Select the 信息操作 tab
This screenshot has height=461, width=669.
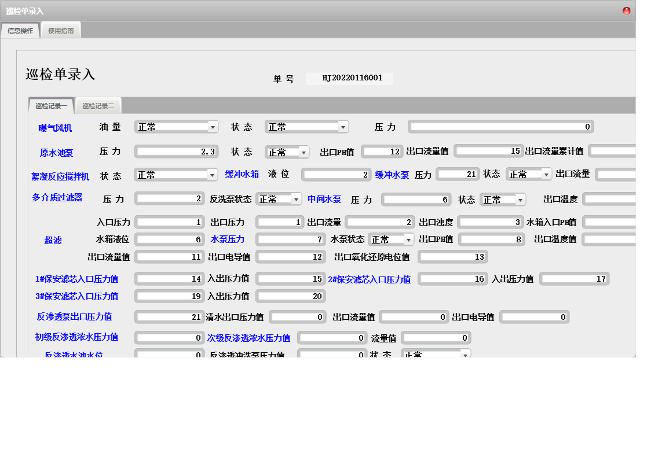(20, 31)
